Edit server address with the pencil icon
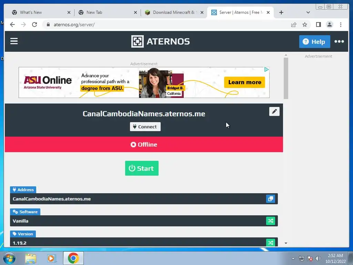353x265 pixels. 274,111
